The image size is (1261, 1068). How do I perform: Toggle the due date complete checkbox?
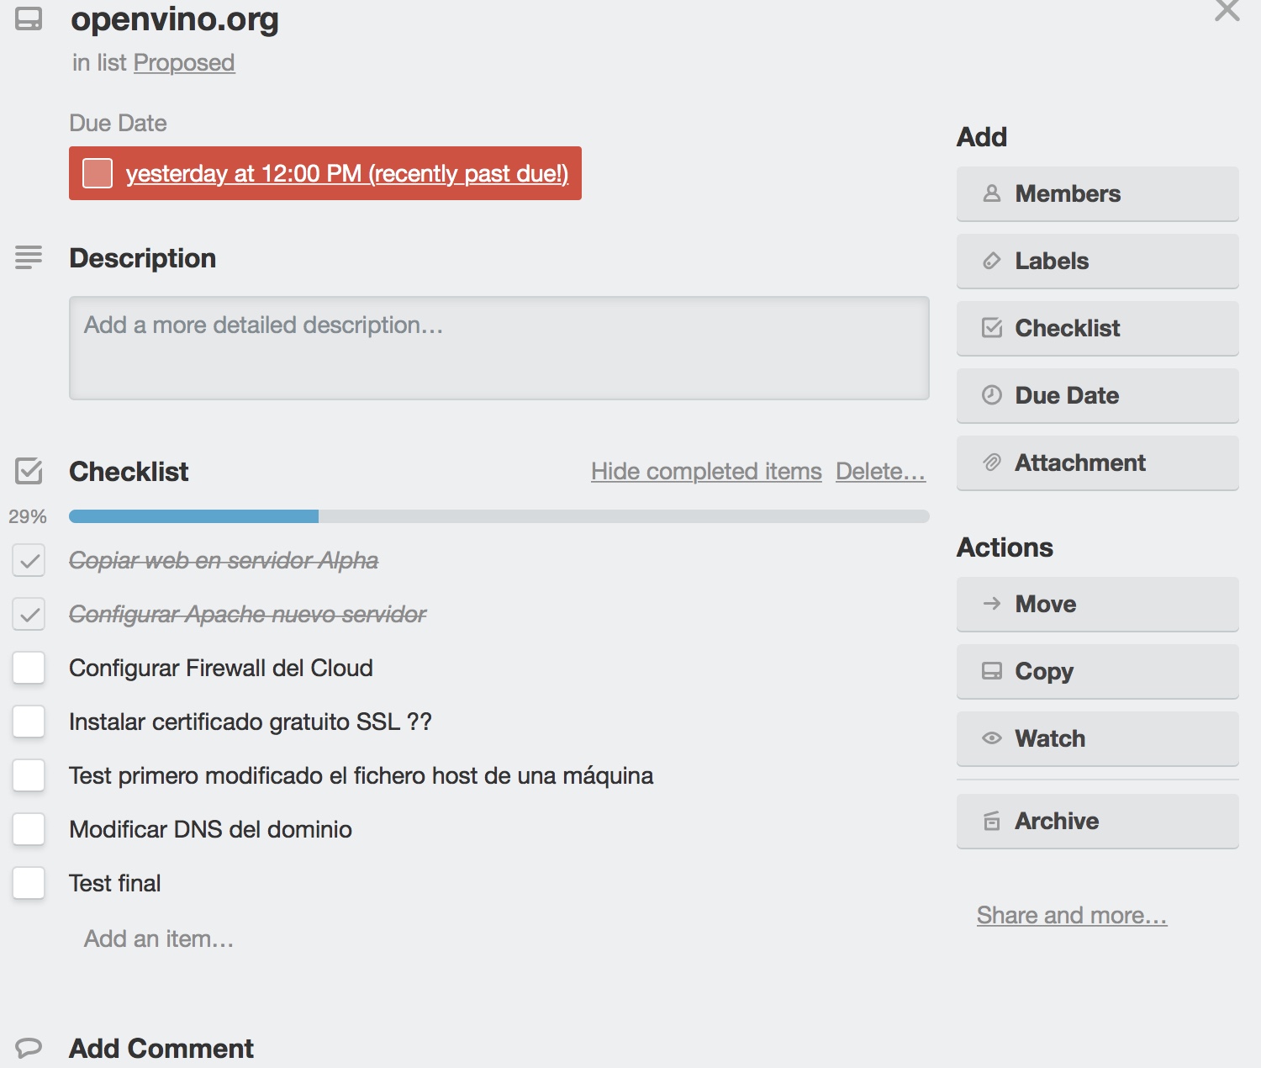click(98, 173)
